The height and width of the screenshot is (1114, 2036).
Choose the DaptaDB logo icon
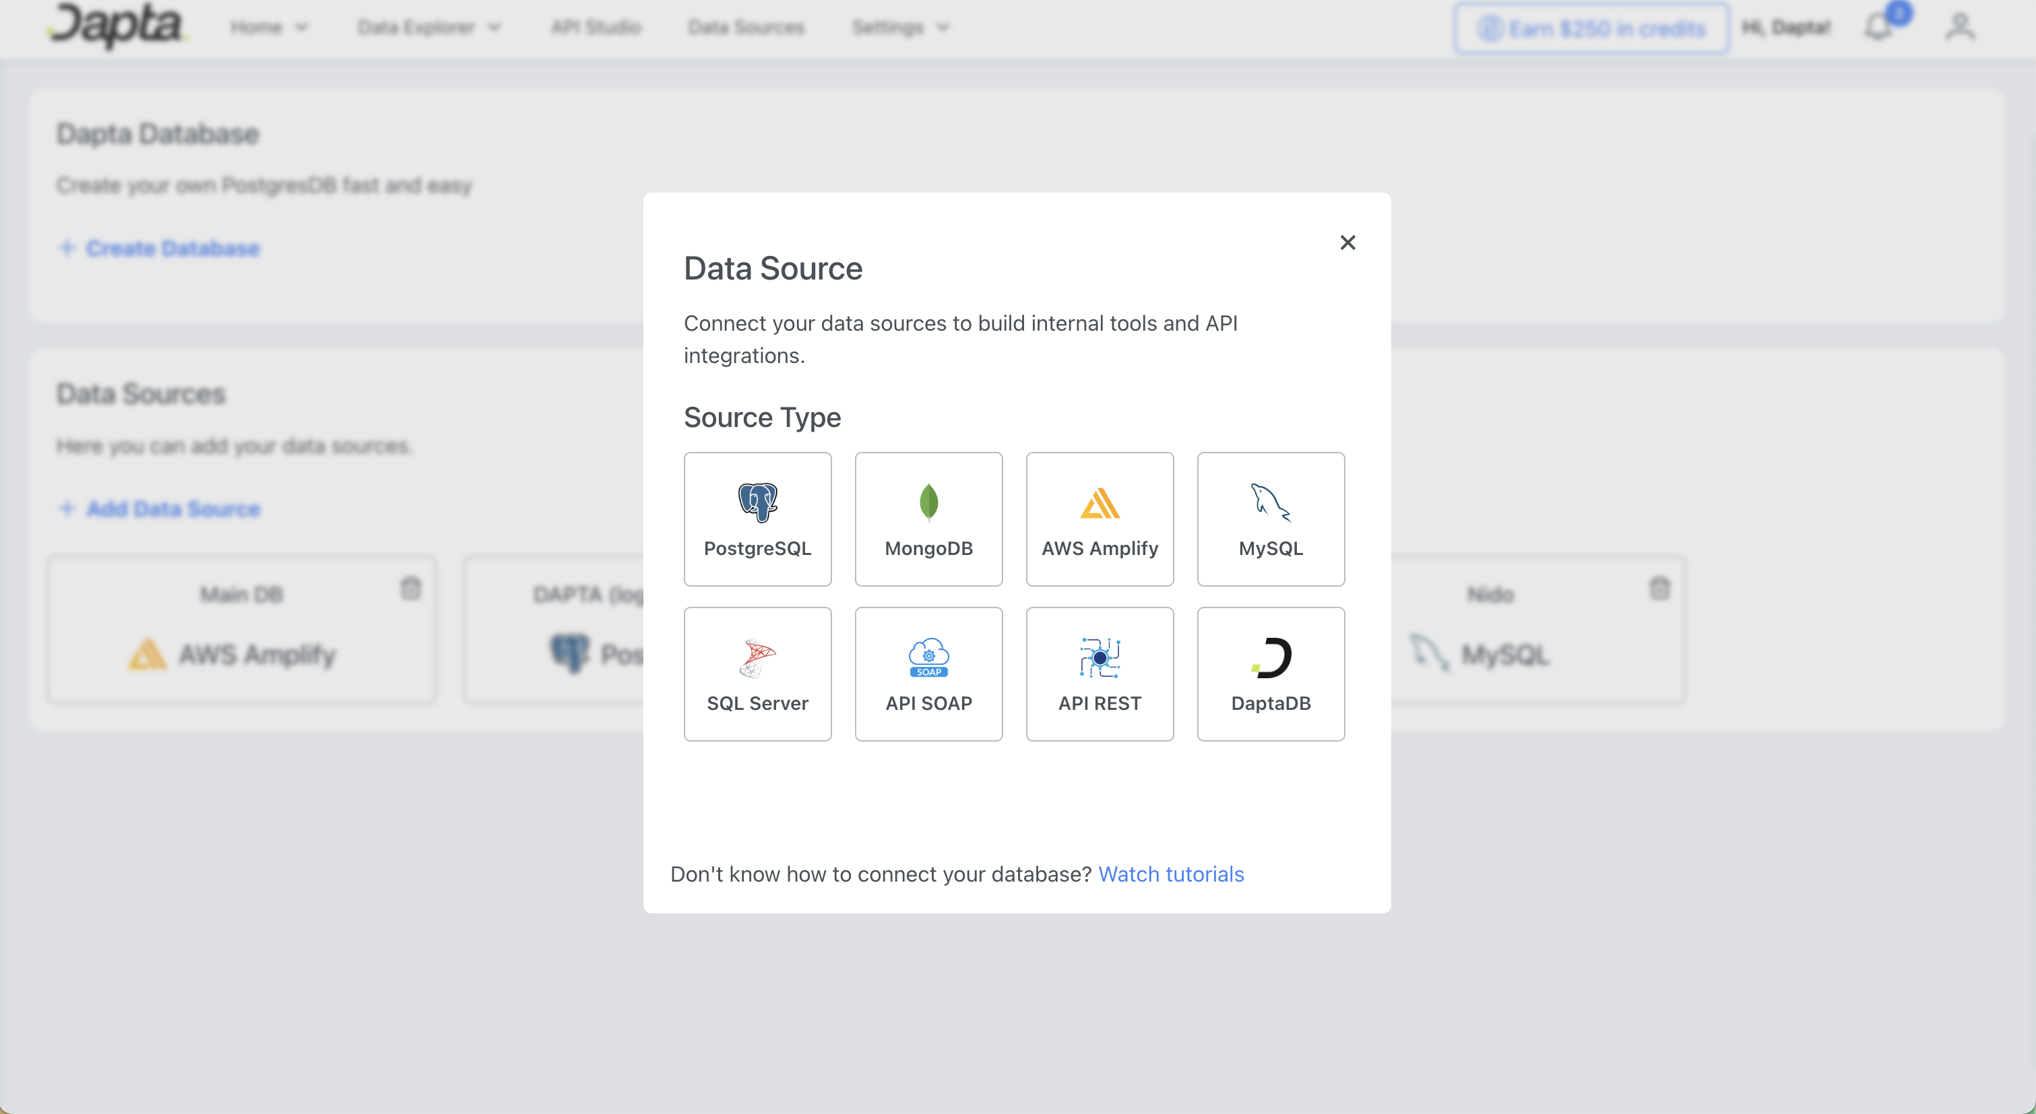coord(1271,657)
